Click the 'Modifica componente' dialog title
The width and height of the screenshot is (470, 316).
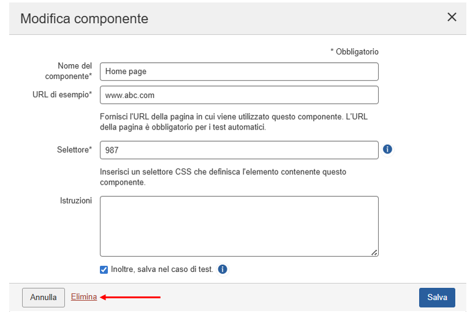tap(84, 18)
